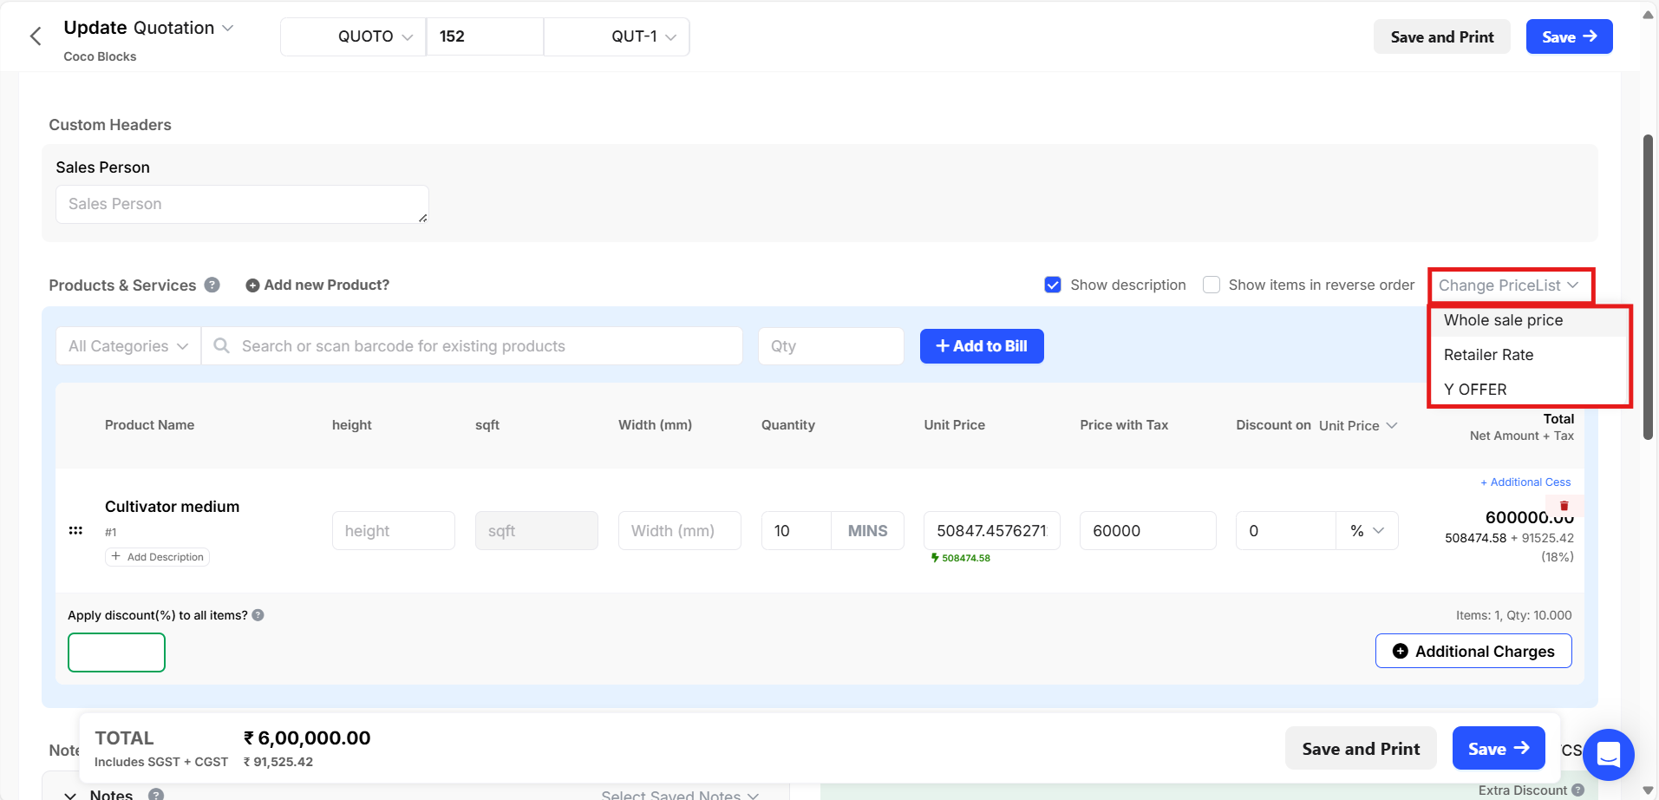1659x800 pixels.
Task: Click the Qty field next to Add to Bill
Action: pos(831,346)
